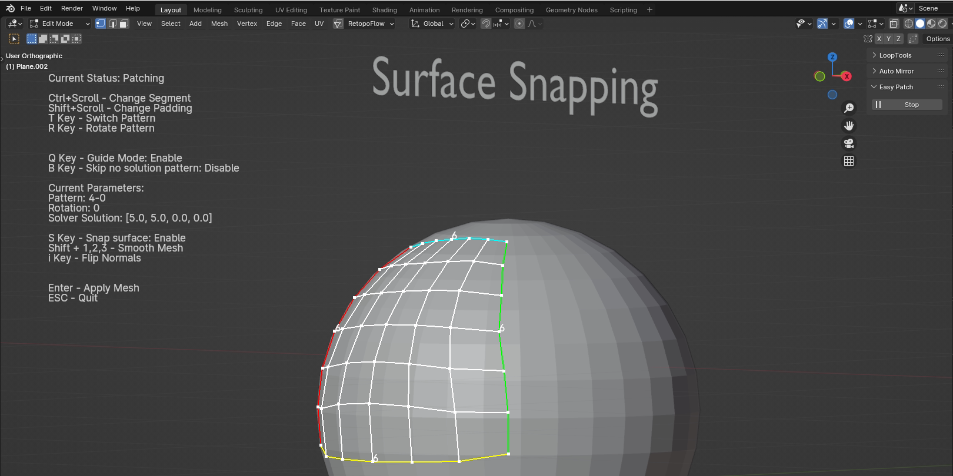Click the RetopoFlow icon in header
The image size is (953, 476).
tap(338, 24)
